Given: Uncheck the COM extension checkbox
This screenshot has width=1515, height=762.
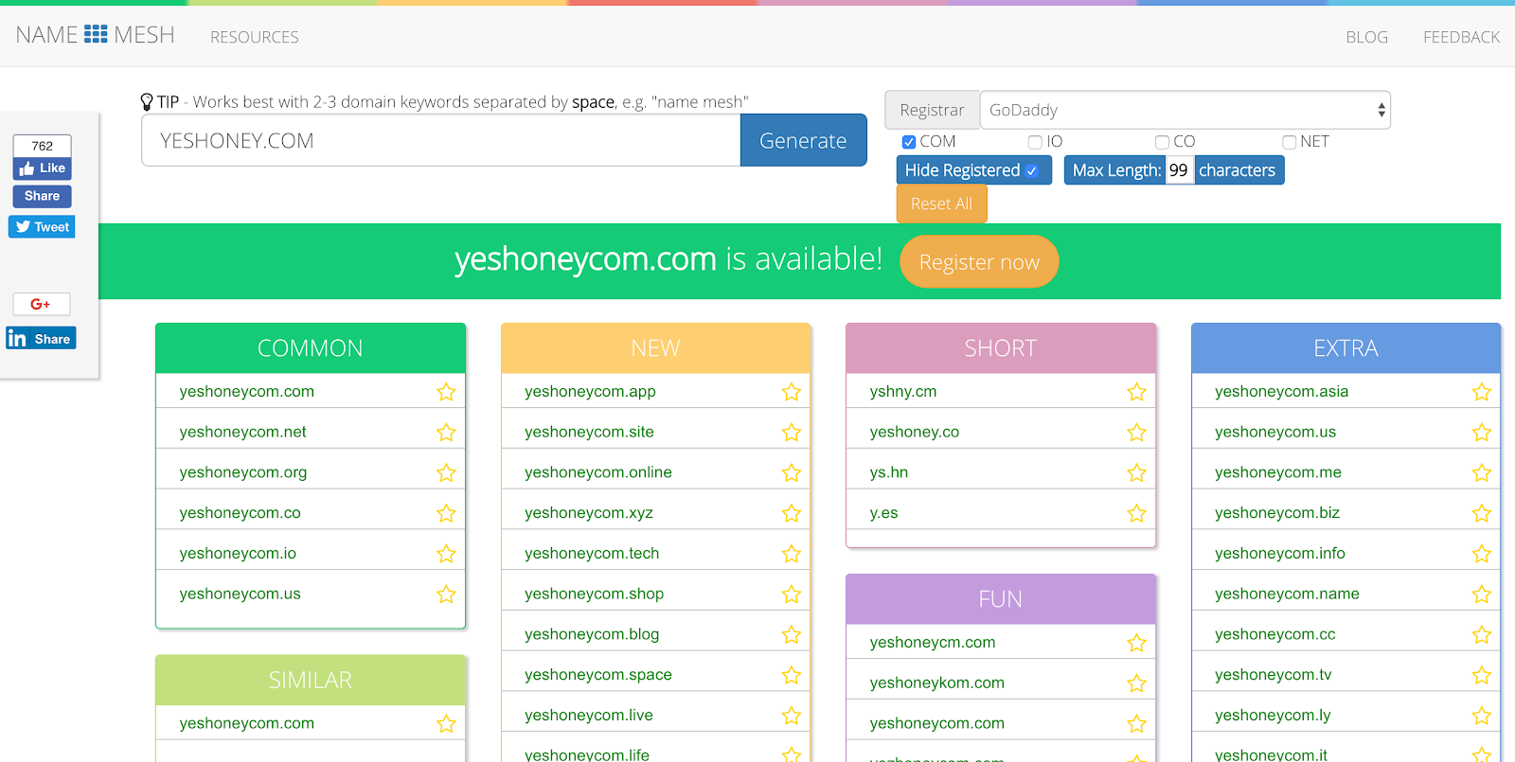Looking at the screenshot, I should [x=909, y=142].
